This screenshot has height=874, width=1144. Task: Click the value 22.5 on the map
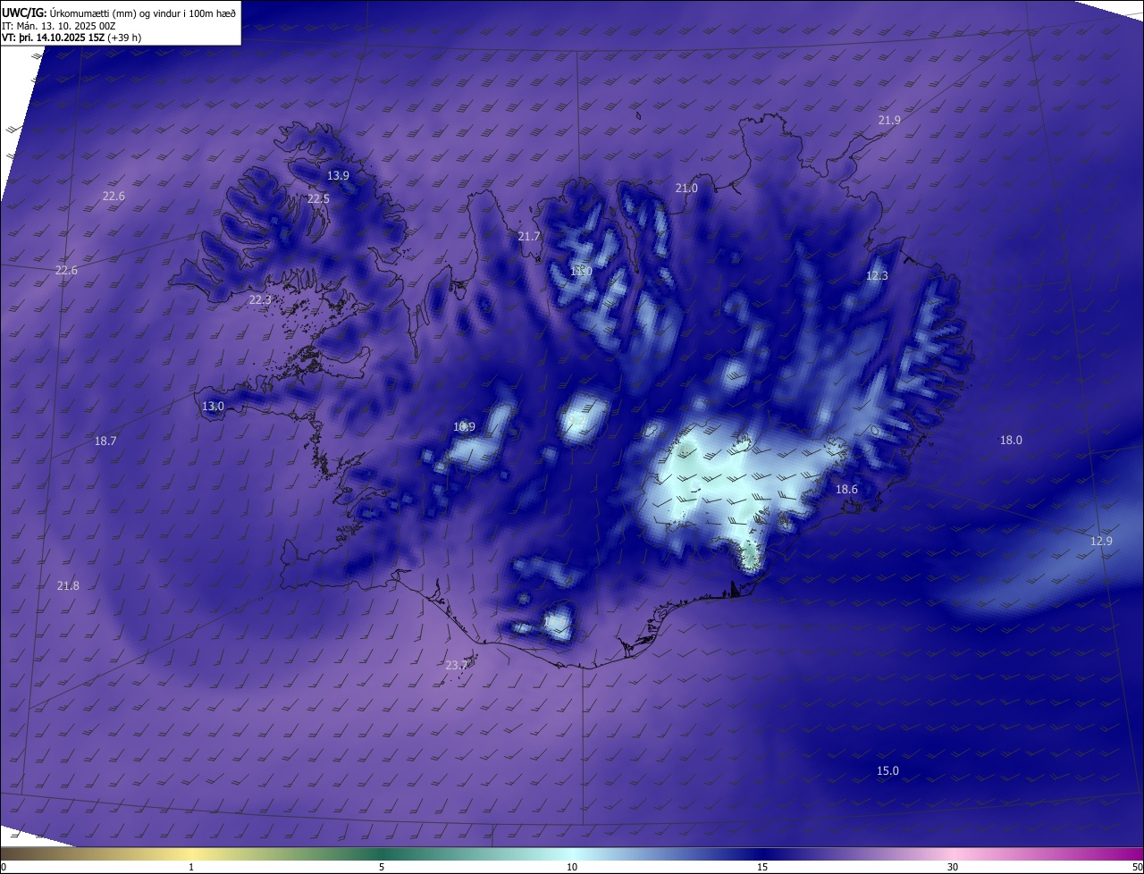(318, 199)
